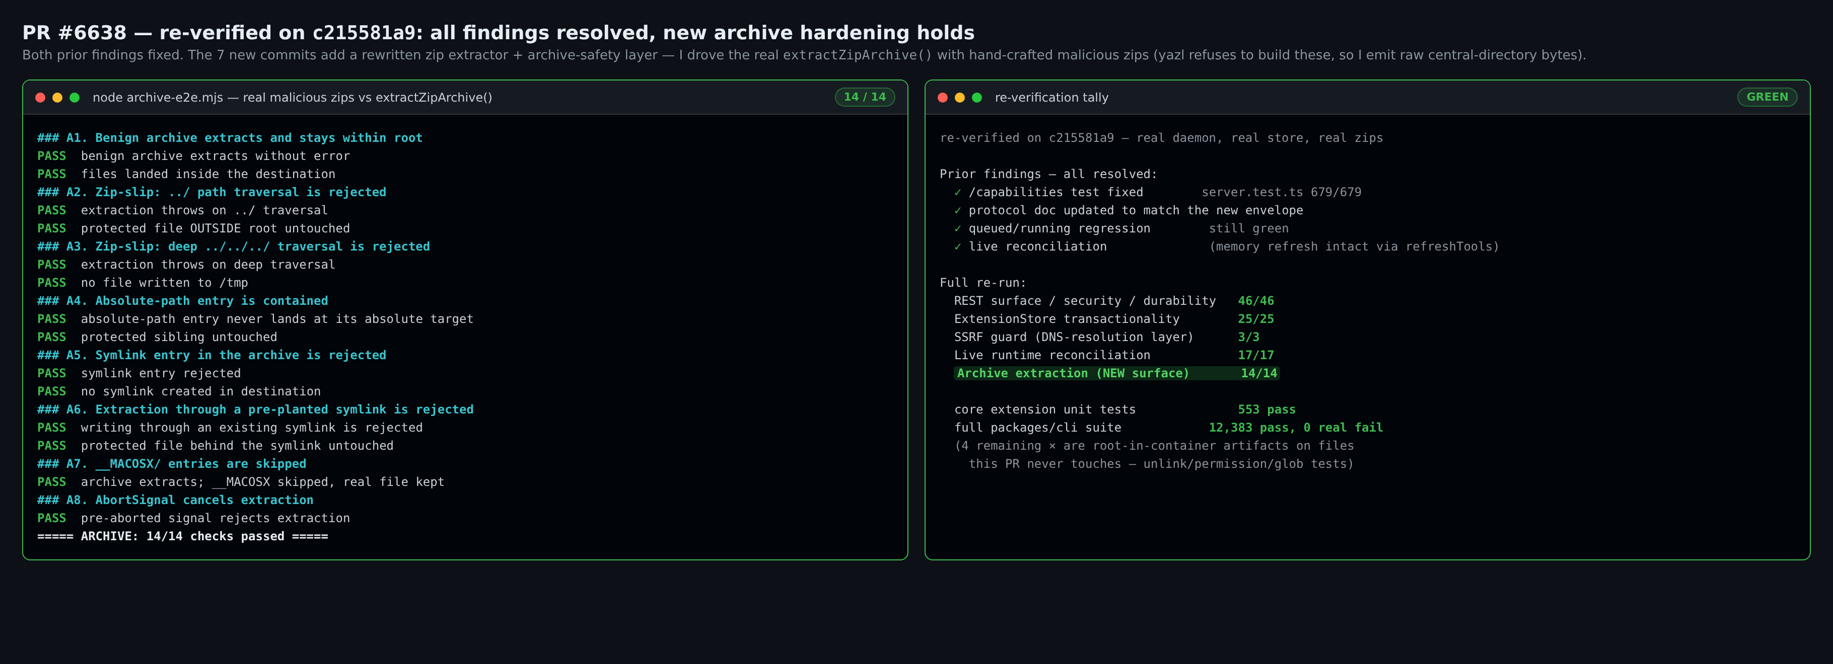Click the 14 / 14 badge
Screen dimensions: 1833x664
click(865, 97)
